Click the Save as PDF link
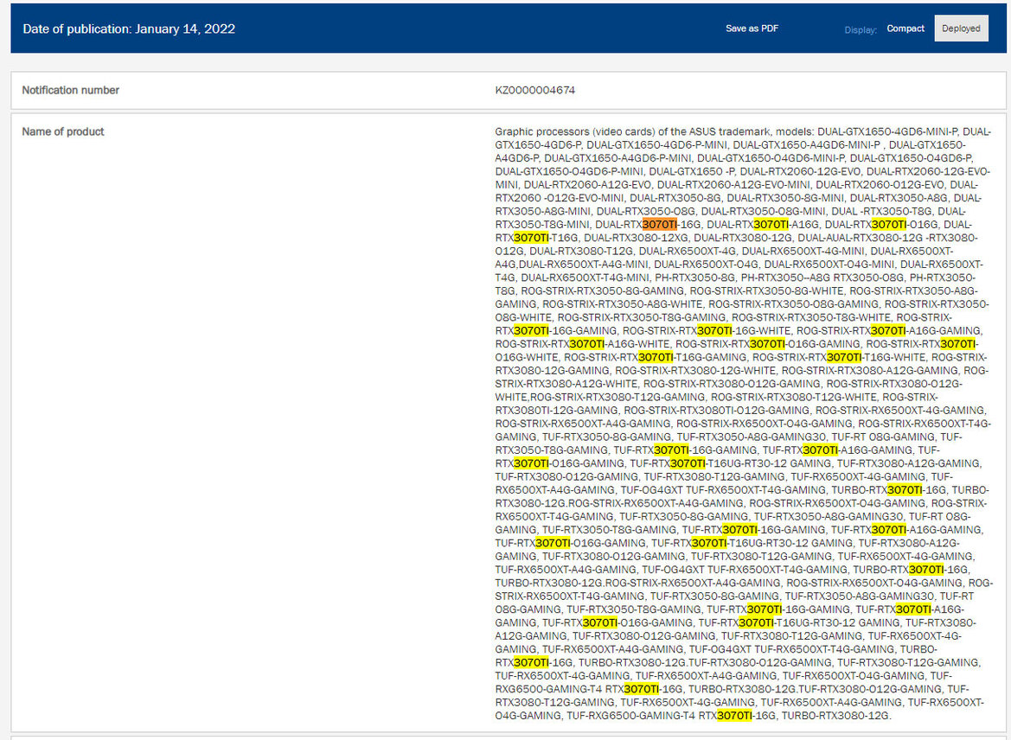 pyautogui.click(x=752, y=29)
